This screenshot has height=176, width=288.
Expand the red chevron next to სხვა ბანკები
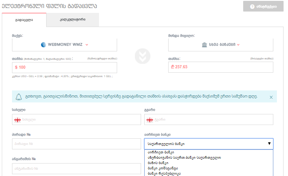(238, 45)
